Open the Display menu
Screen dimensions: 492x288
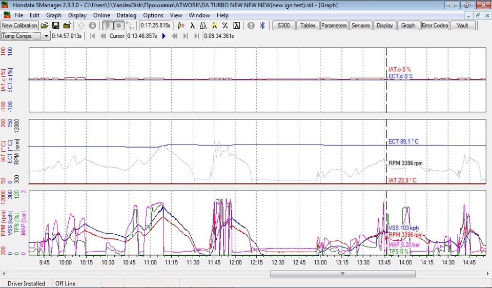tap(77, 15)
